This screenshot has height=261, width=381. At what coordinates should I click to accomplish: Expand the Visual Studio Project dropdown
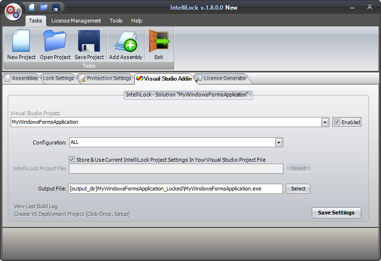coord(325,122)
